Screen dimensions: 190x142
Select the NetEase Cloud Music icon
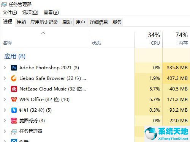click(14, 89)
